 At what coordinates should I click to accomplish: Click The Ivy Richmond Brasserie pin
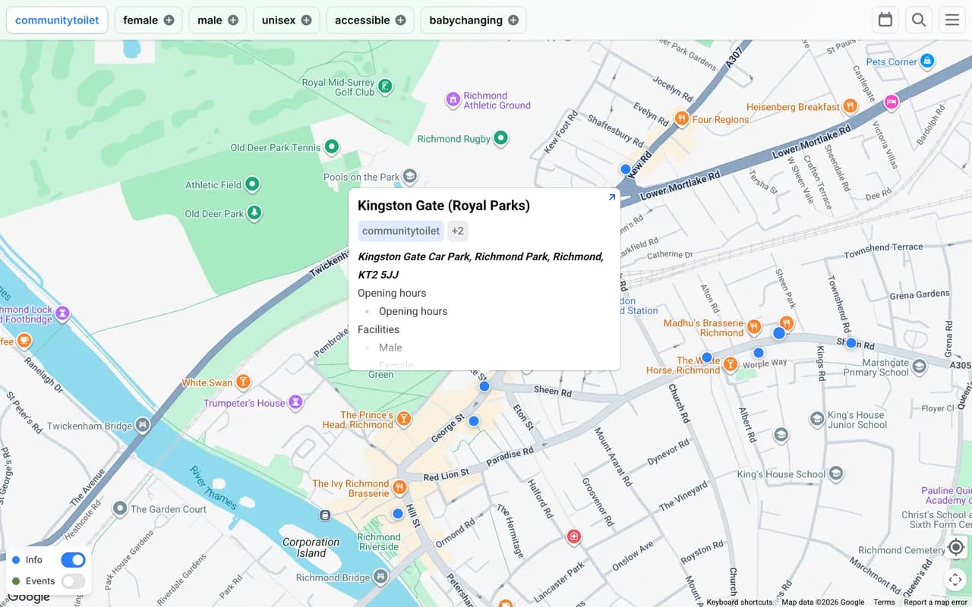point(399,487)
